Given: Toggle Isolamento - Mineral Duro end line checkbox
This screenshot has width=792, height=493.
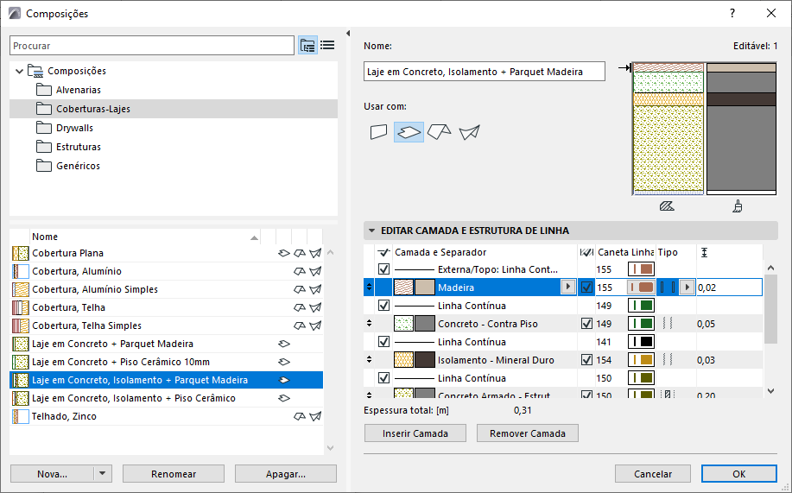Looking at the screenshot, I should (586, 360).
